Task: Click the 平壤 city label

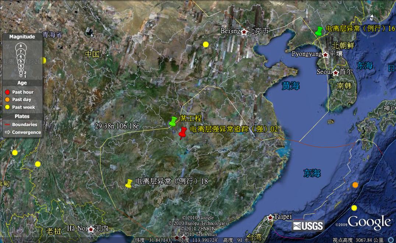Action: click(x=336, y=54)
